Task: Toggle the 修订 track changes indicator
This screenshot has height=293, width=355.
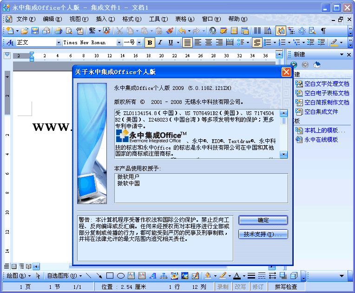Action: pos(258,287)
